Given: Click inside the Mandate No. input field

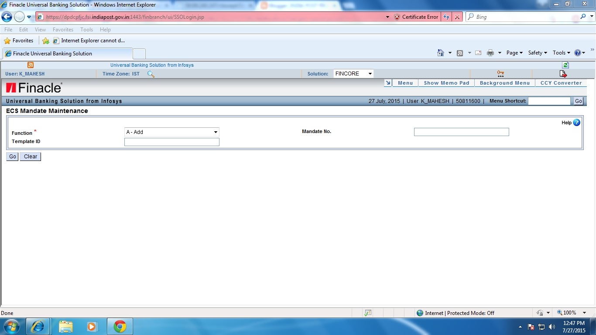Looking at the screenshot, I should [x=461, y=131].
